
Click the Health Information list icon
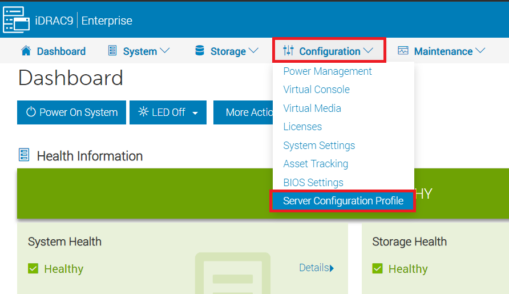click(24, 155)
